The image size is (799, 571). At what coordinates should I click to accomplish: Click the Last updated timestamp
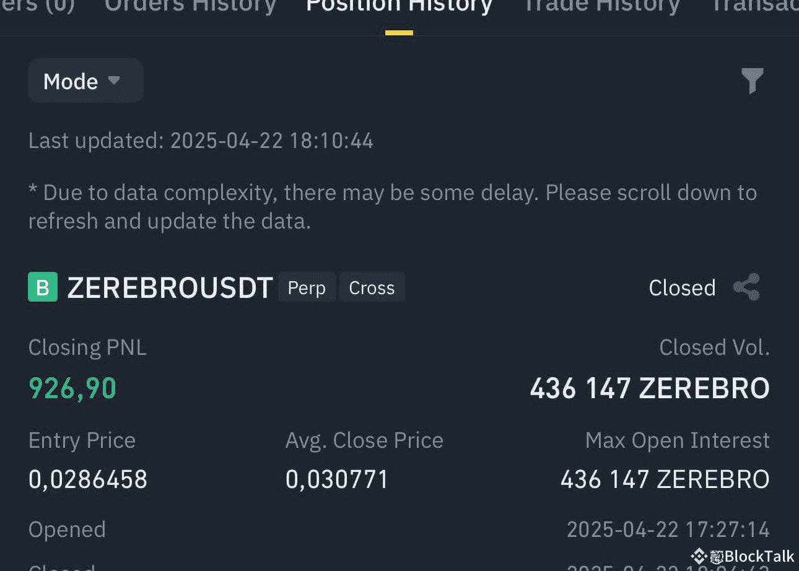click(201, 141)
